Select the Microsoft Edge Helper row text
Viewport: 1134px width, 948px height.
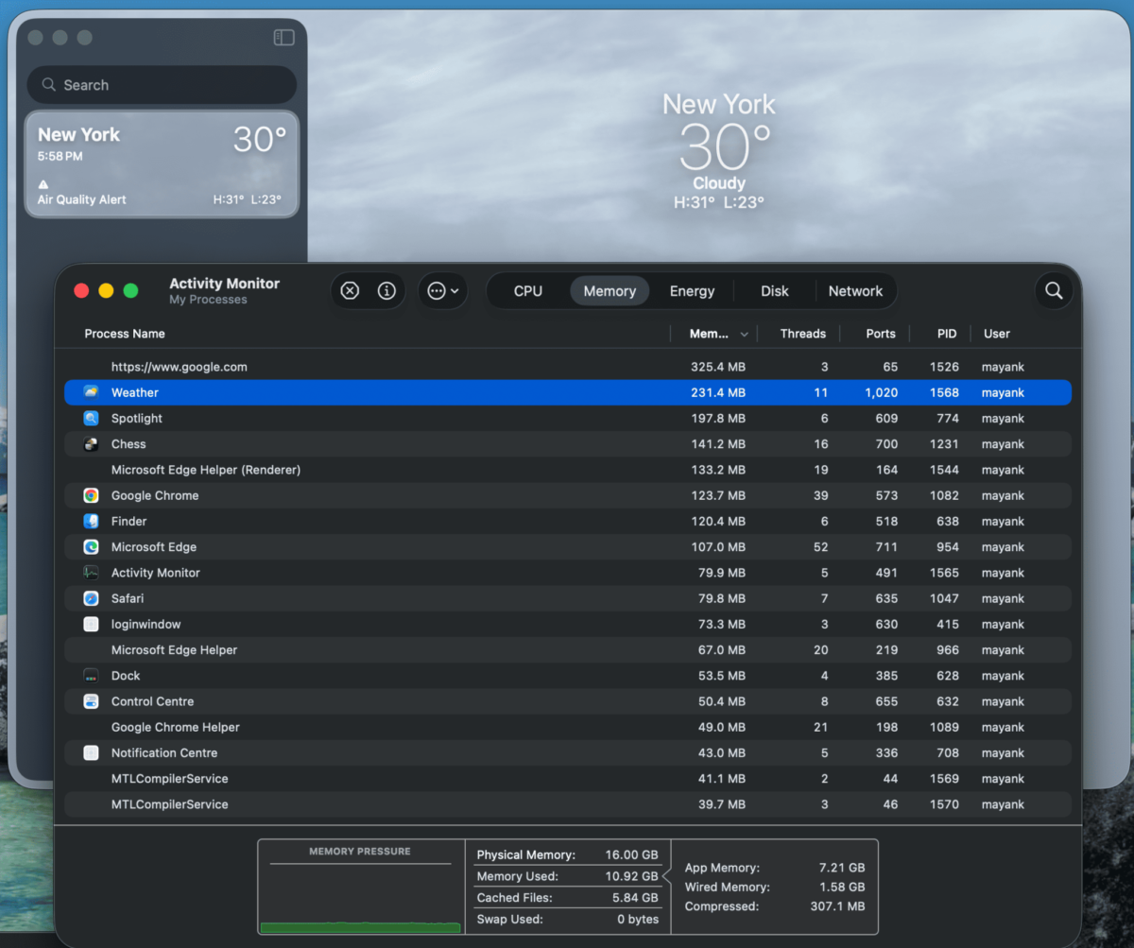(174, 650)
